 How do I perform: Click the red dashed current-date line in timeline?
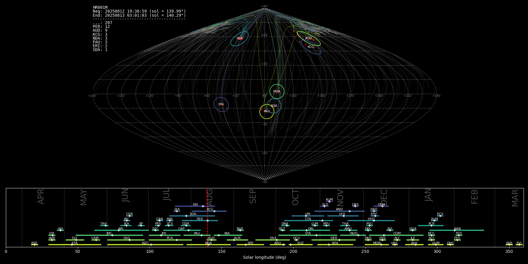(207, 218)
